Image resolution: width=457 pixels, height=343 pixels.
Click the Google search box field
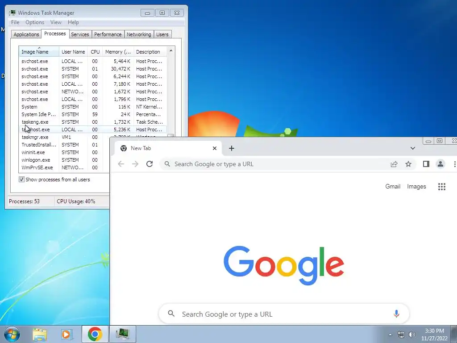click(x=284, y=314)
